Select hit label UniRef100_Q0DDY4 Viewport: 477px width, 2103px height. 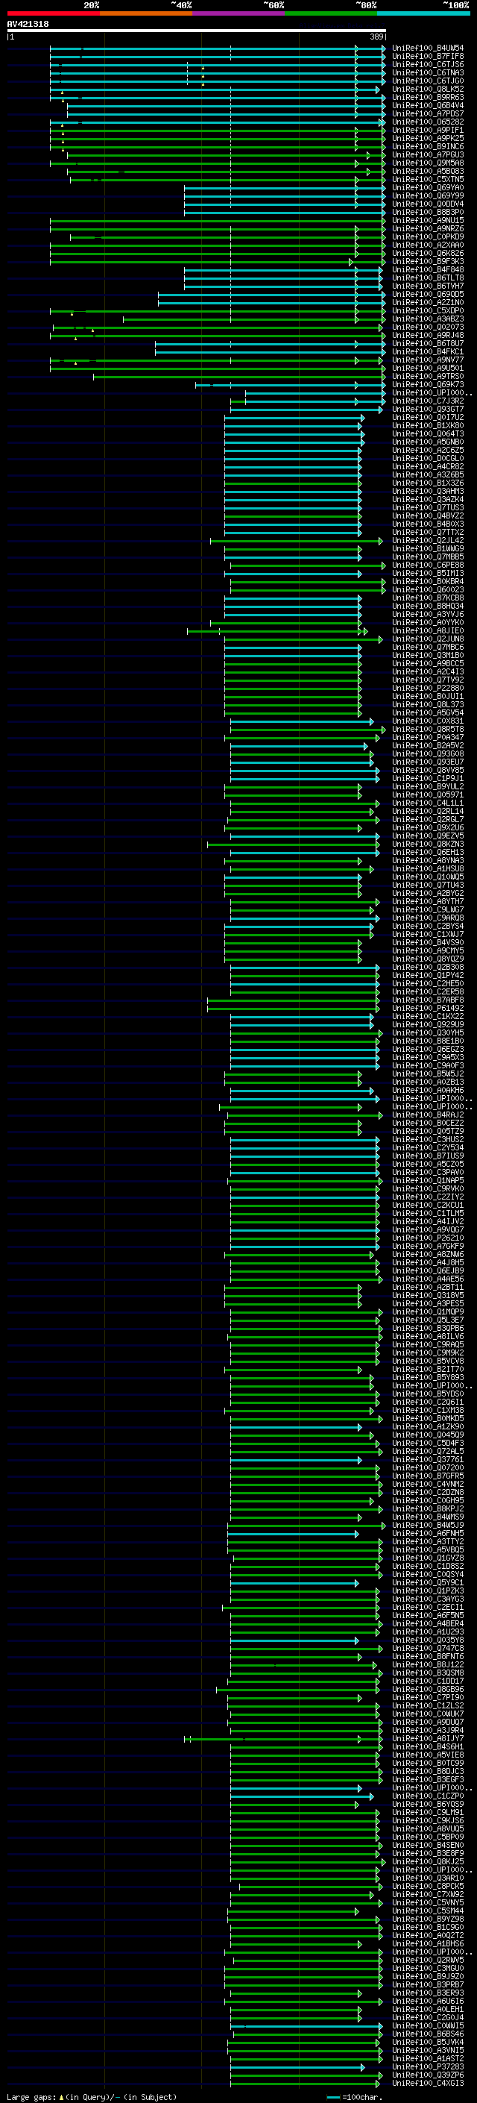pos(428,204)
